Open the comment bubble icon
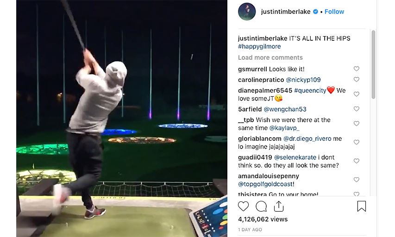The height and width of the screenshot is (237, 395). click(x=261, y=206)
